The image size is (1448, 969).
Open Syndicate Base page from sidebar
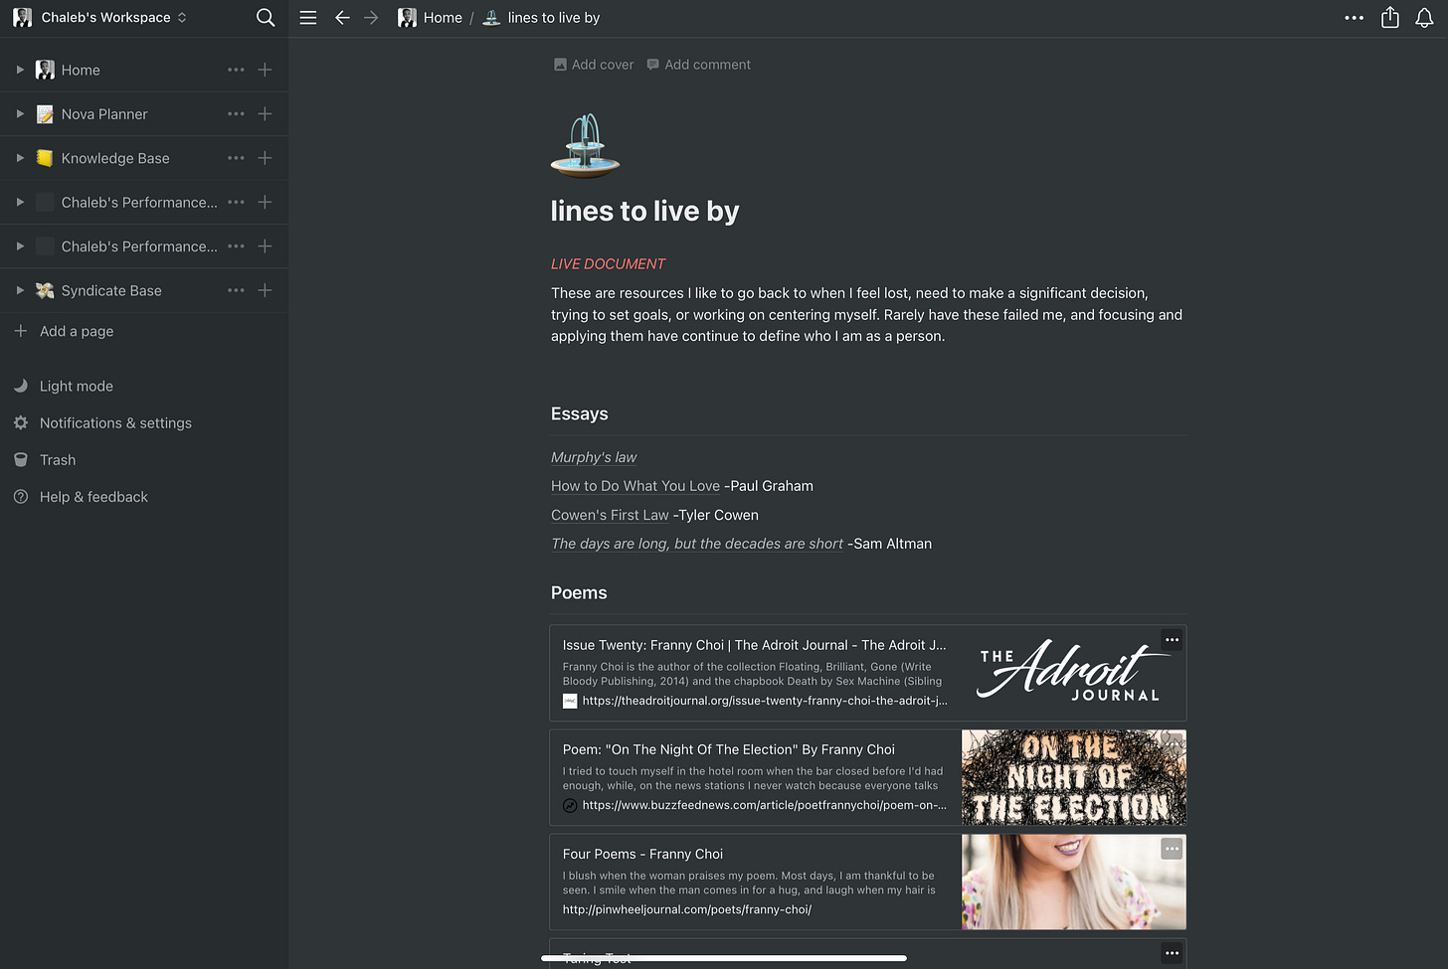click(111, 290)
